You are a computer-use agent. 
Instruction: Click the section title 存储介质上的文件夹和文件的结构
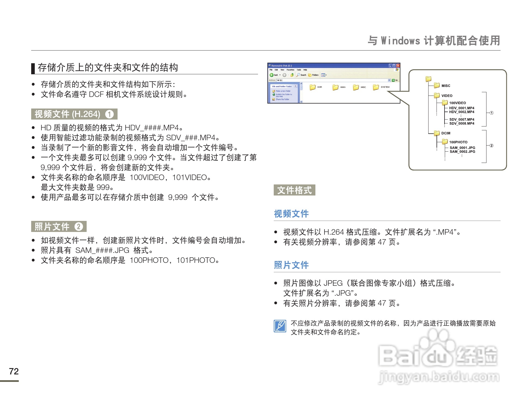[108, 67]
